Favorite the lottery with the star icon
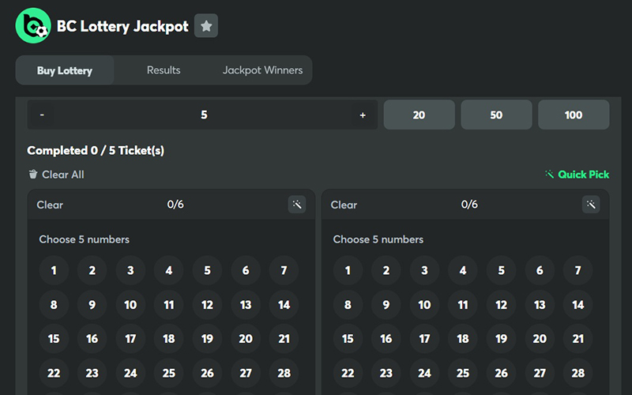 click(206, 26)
